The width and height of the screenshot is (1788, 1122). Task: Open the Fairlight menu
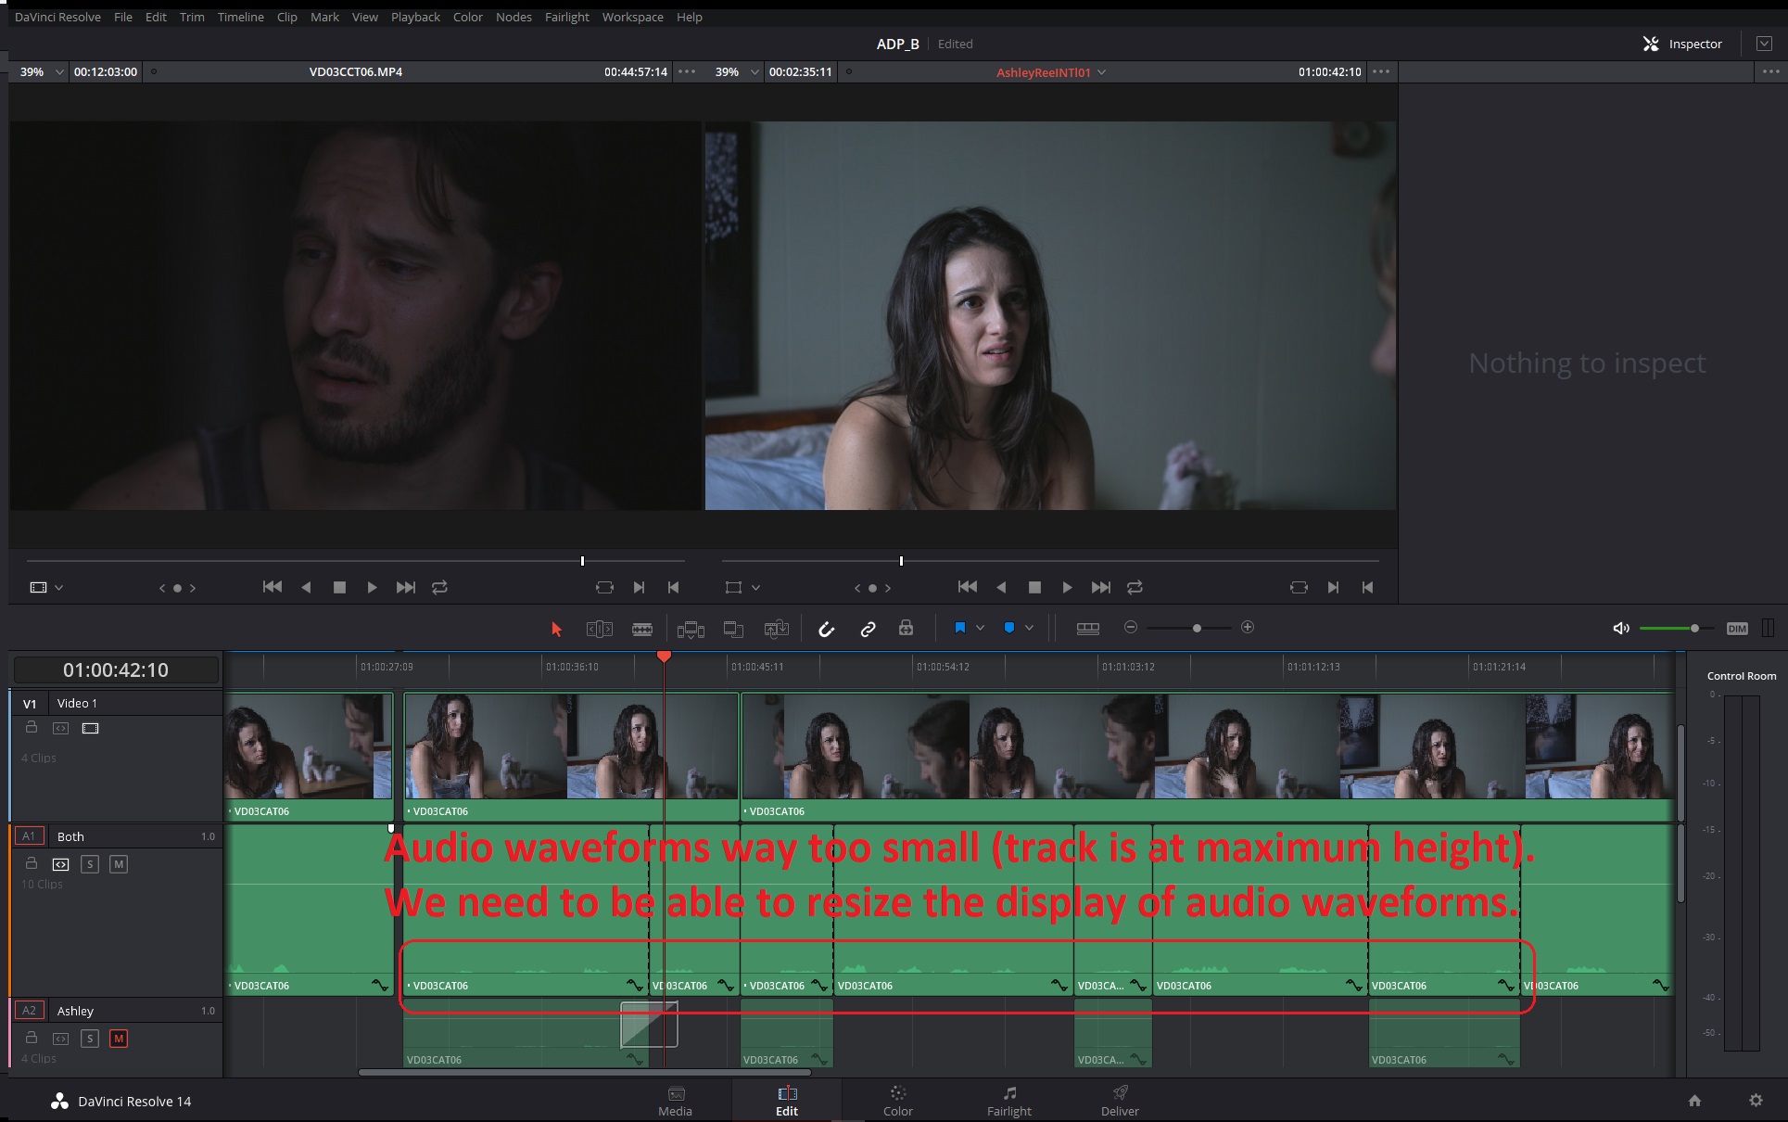[x=567, y=17]
